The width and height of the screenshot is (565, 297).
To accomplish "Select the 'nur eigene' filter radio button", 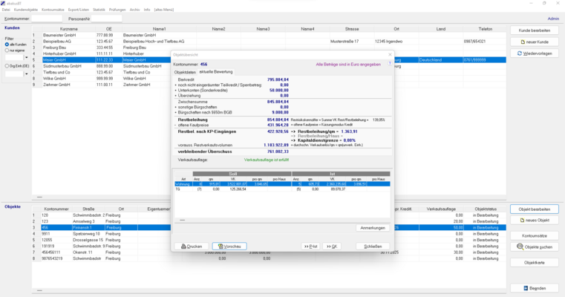I will click(x=7, y=50).
